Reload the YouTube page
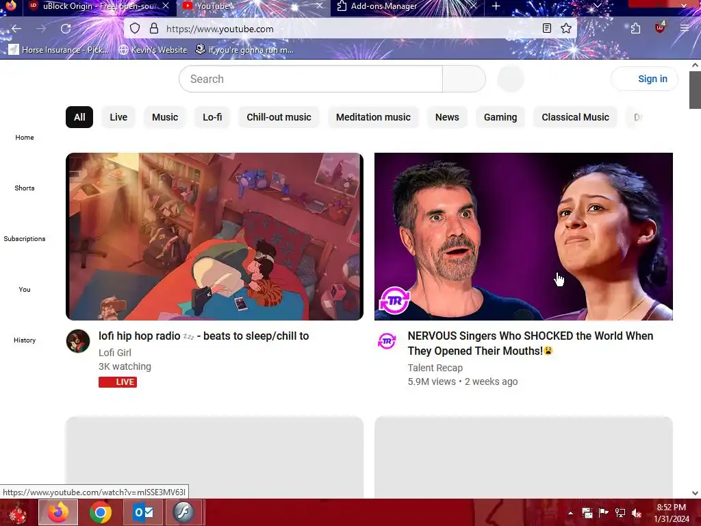 click(x=66, y=29)
